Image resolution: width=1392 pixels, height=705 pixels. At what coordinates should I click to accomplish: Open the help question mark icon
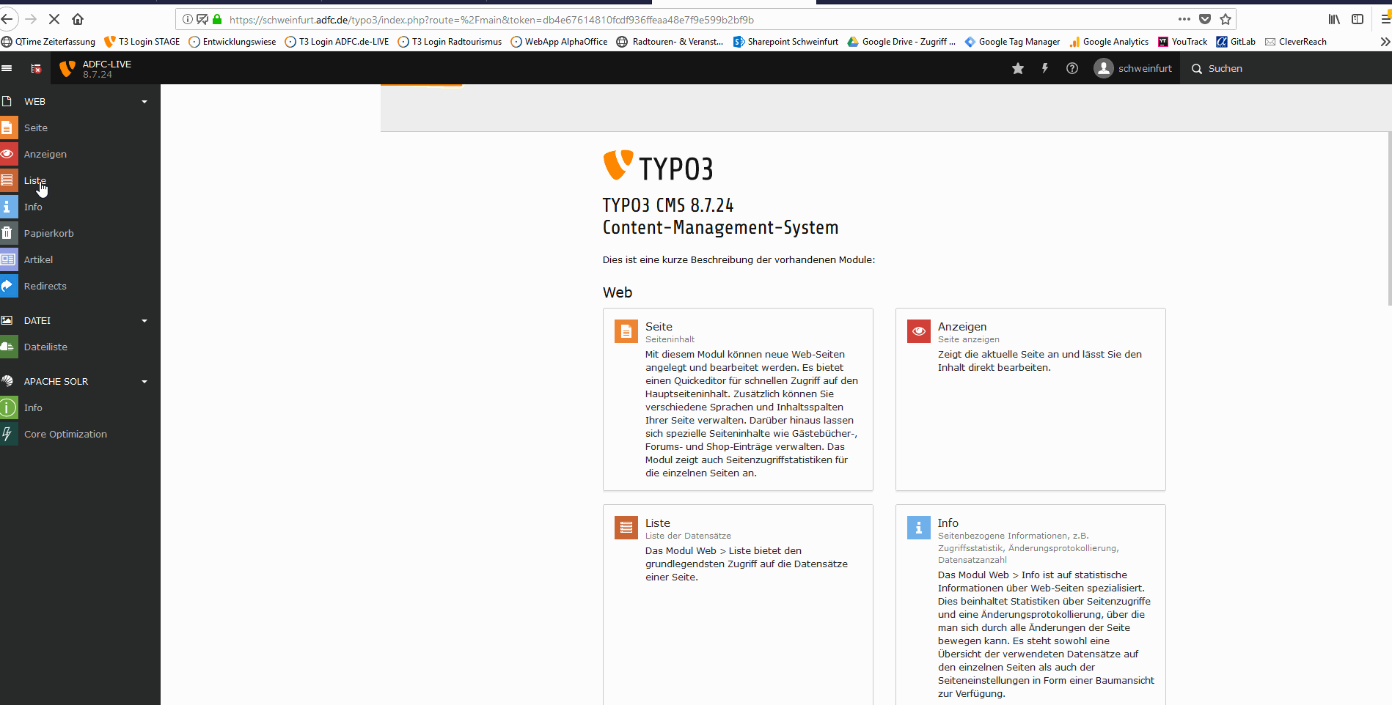[1072, 68]
